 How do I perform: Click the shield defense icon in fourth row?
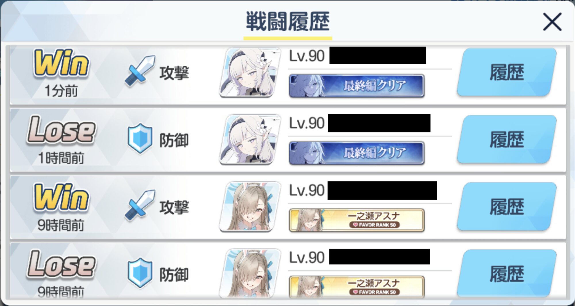coord(140,273)
